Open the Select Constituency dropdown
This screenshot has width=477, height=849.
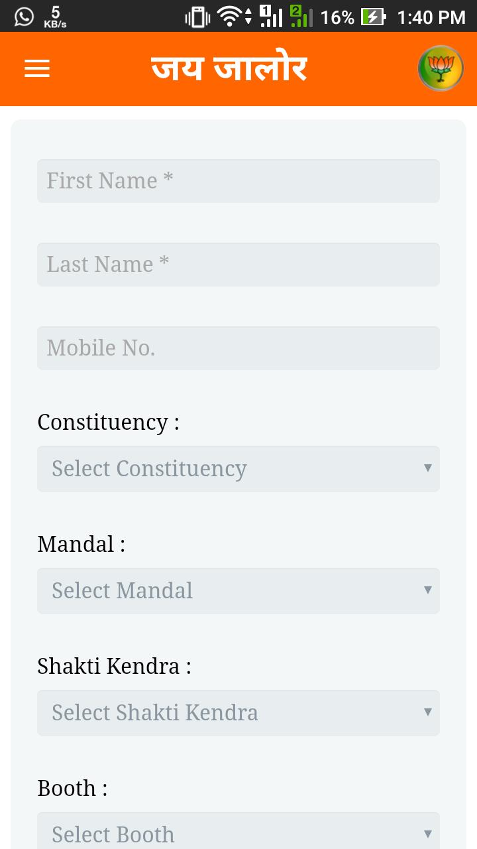click(238, 468)
